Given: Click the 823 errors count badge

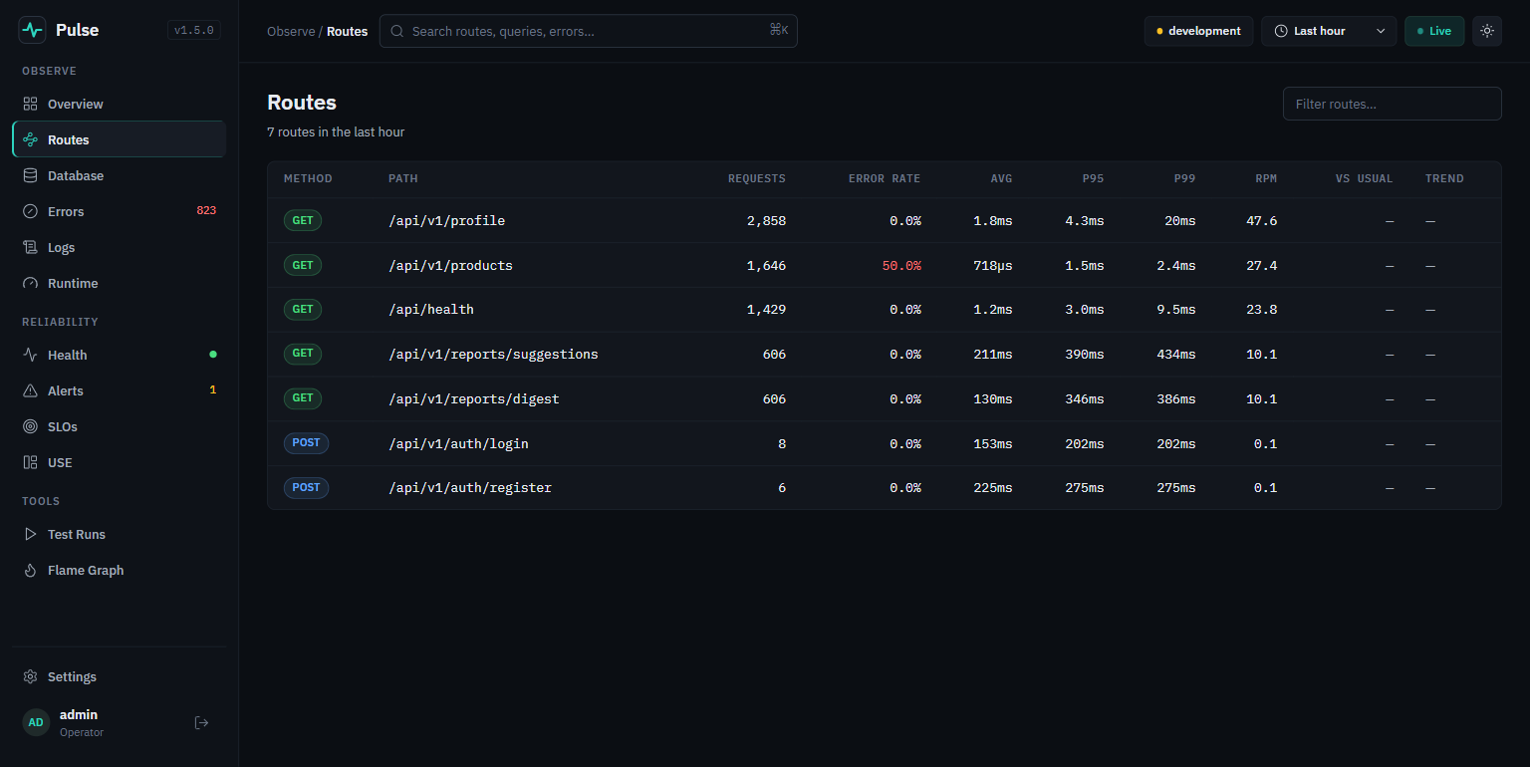Looking at the screenshot, I should 206,211.
